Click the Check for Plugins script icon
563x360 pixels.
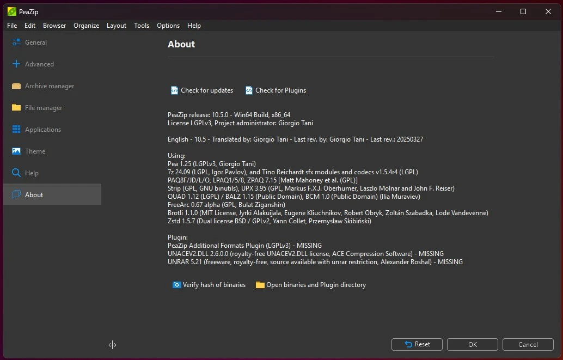tap(249, 90)
